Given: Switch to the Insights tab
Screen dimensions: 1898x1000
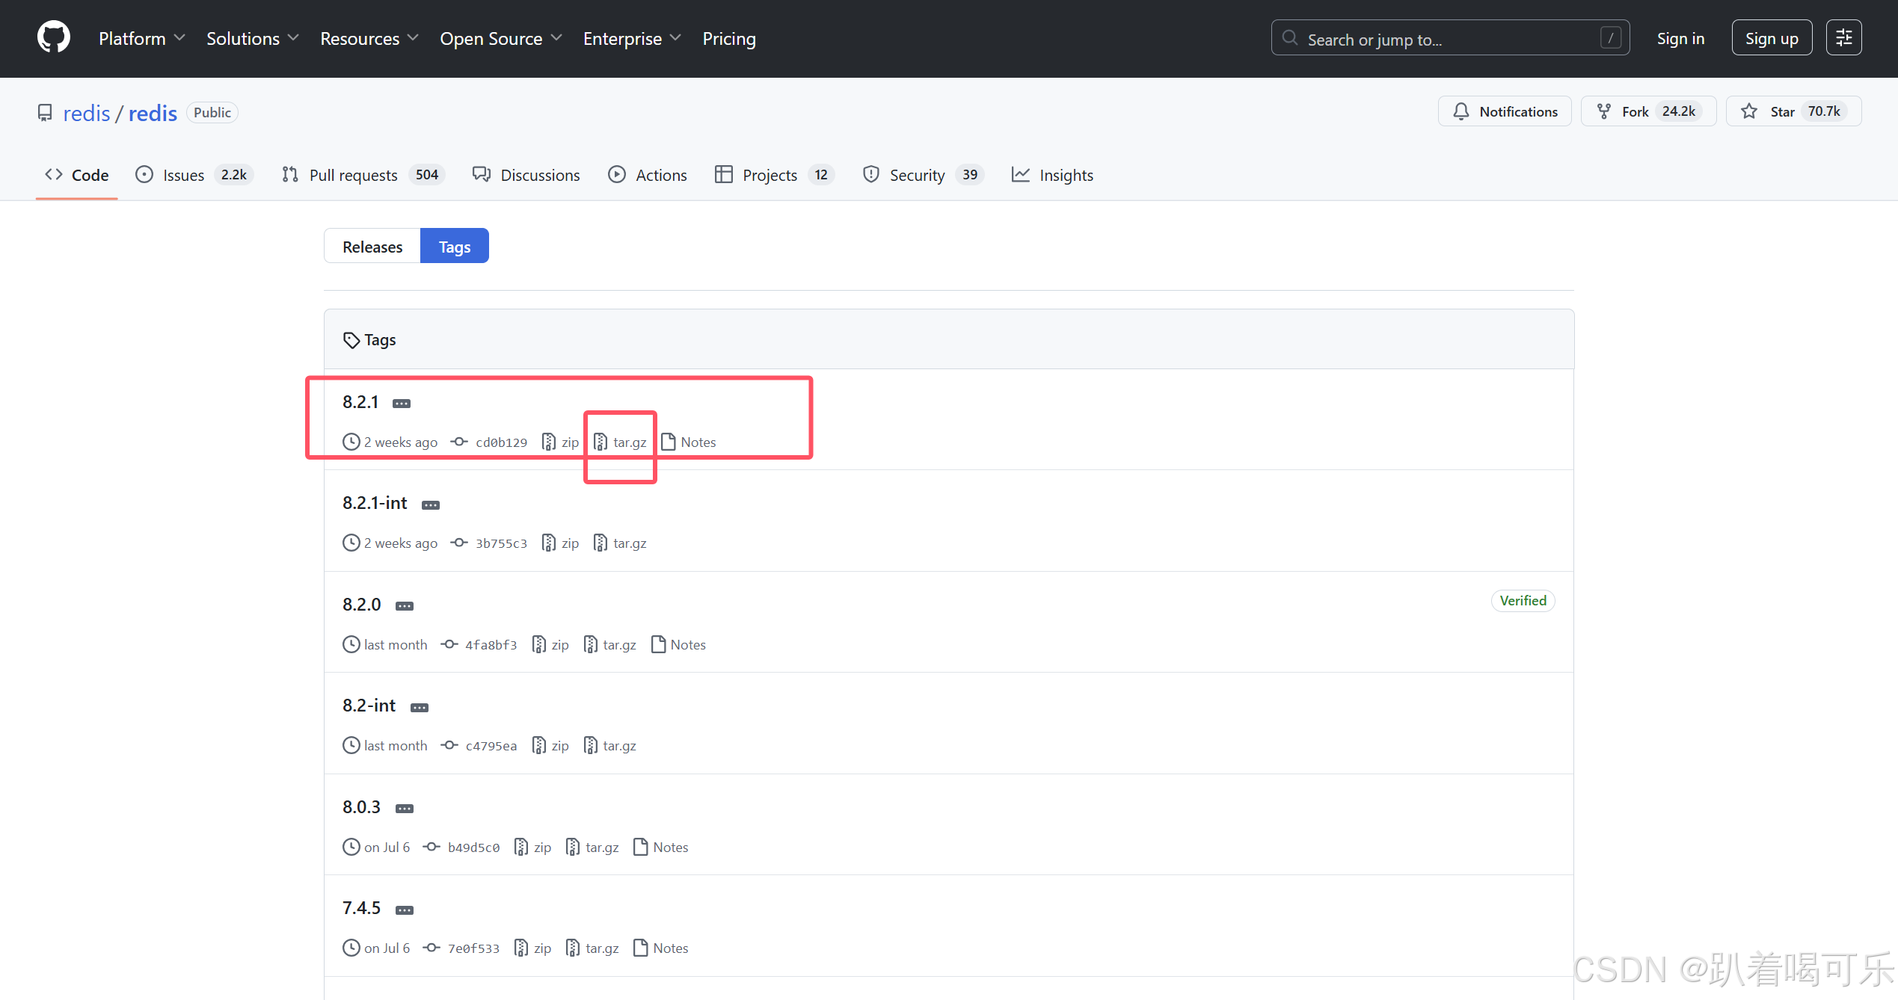Looking at the screenshot, I should [1052, 175].
